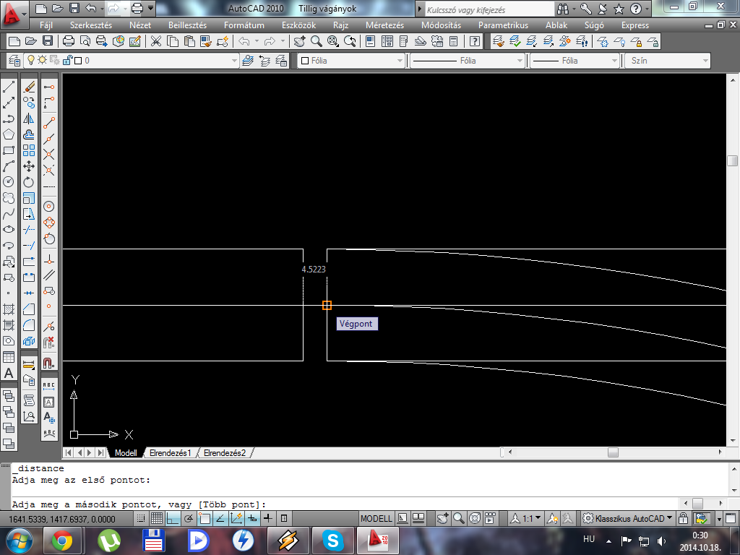Switch to the Elrendezés1 layout tab
The height and width of the screenshot is (555, 740).
coord(170,453)
